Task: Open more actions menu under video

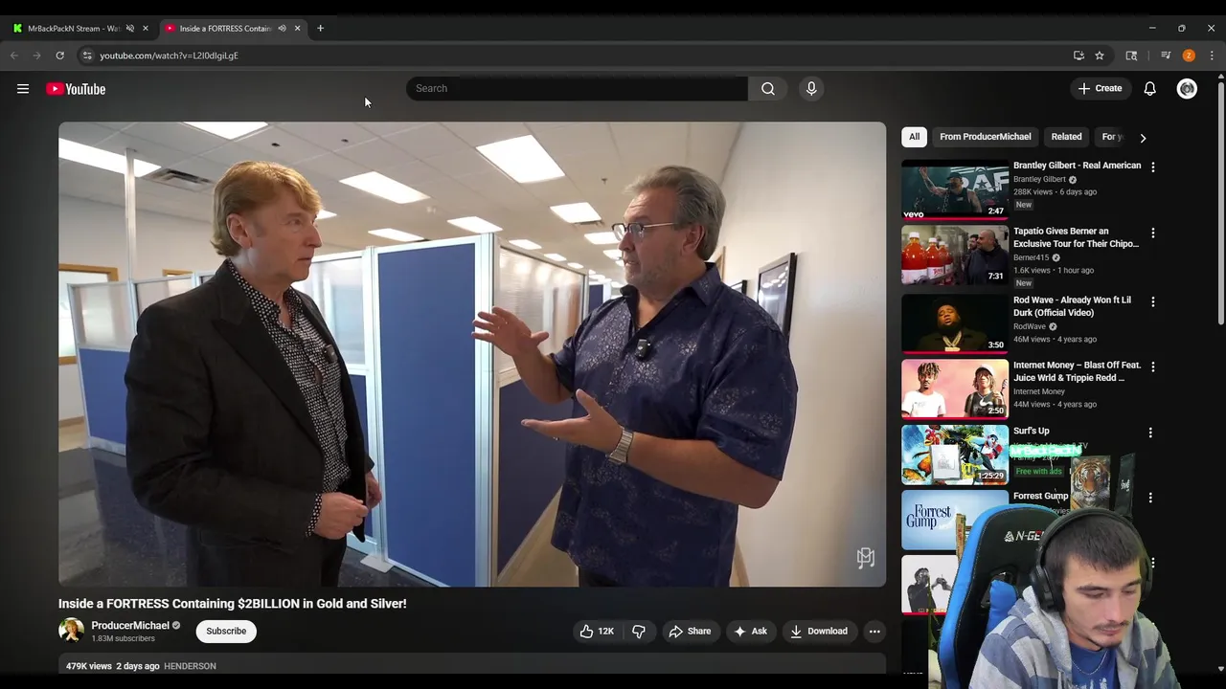Action: (x=874, y=632)
